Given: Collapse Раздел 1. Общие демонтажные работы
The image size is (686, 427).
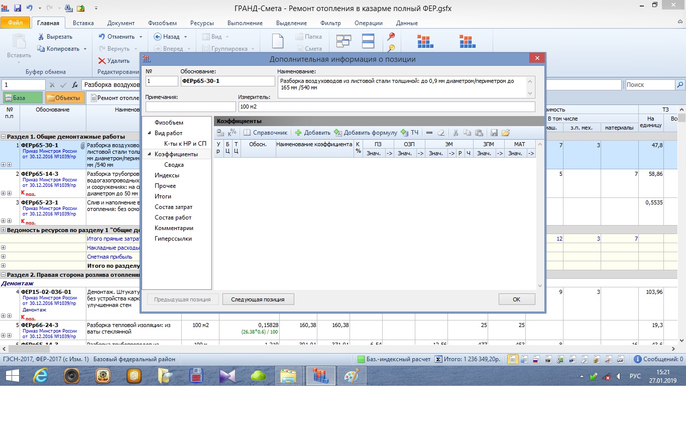Looking at the screenshot, I should point(4,137).
